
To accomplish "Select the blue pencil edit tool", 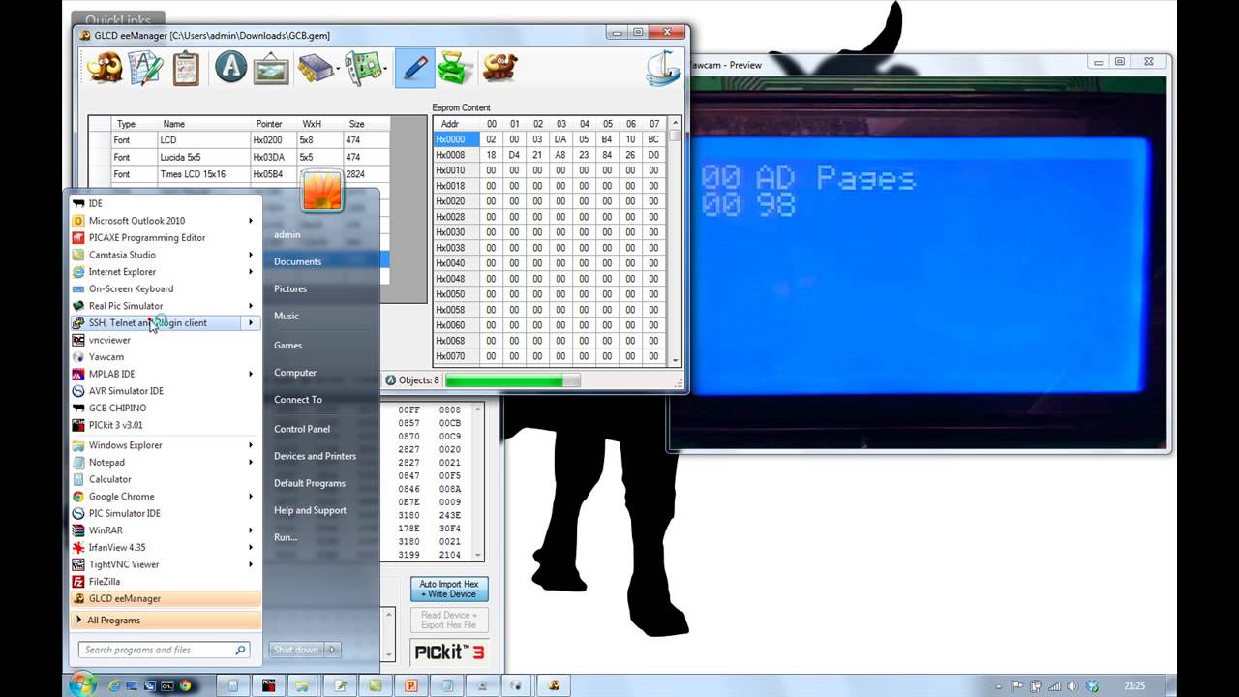I will pos(415,68).
